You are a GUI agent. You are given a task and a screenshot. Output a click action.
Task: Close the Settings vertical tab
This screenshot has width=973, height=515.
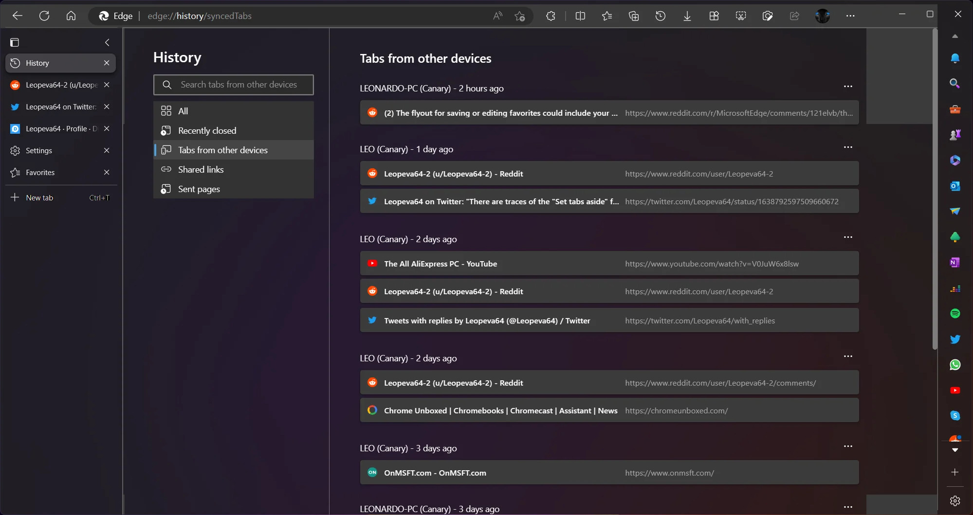coord(107,151)
